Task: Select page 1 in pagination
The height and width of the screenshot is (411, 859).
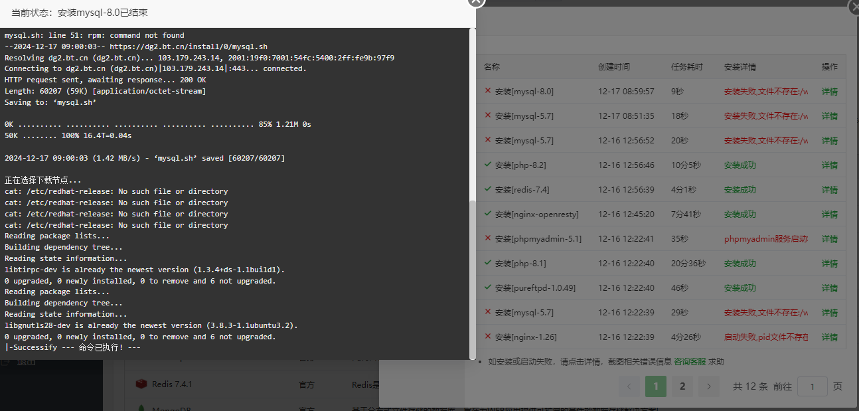Action: pyautogui.click(x=656, y=386)
